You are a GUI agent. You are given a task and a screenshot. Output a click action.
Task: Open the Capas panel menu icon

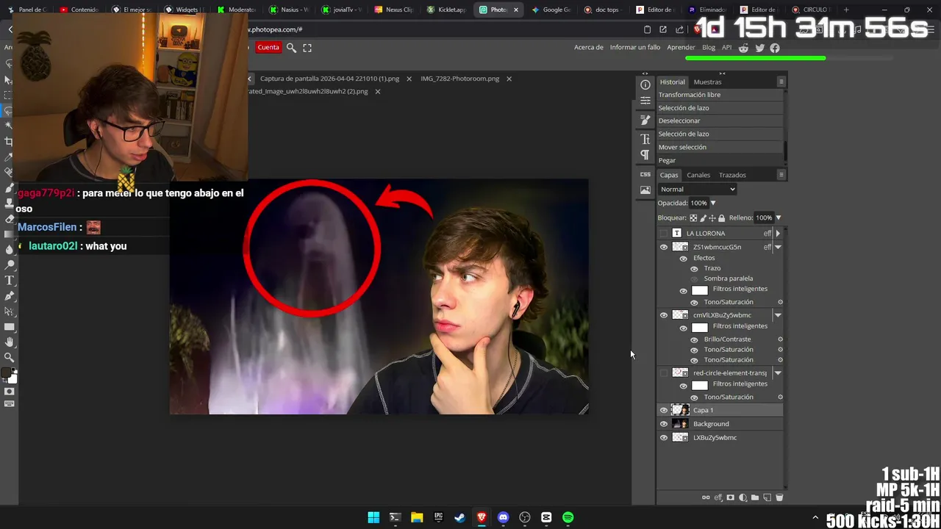(781, 175)
